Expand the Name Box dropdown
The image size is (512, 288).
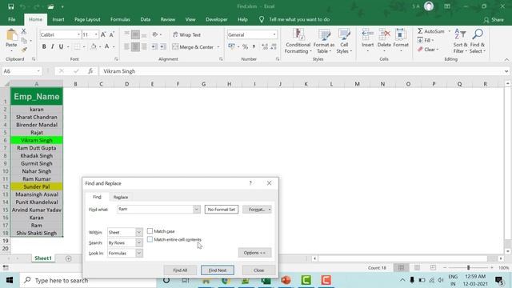click(x=38, y=71)
